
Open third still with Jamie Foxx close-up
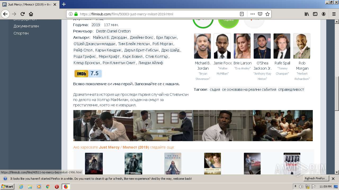click(x=223, y=126)
